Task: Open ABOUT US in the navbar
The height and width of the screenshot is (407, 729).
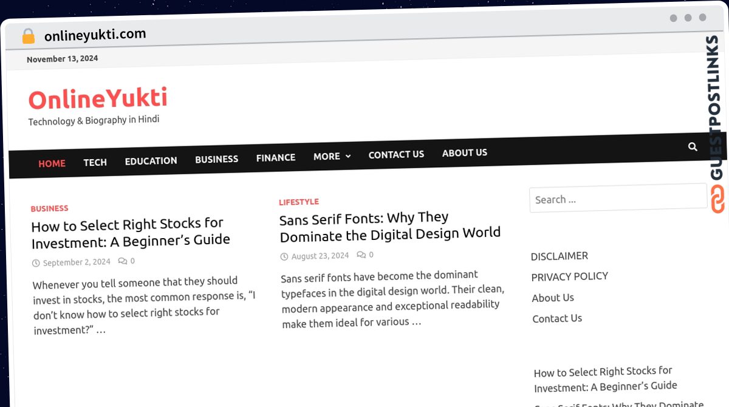Action: click(465, 152)
